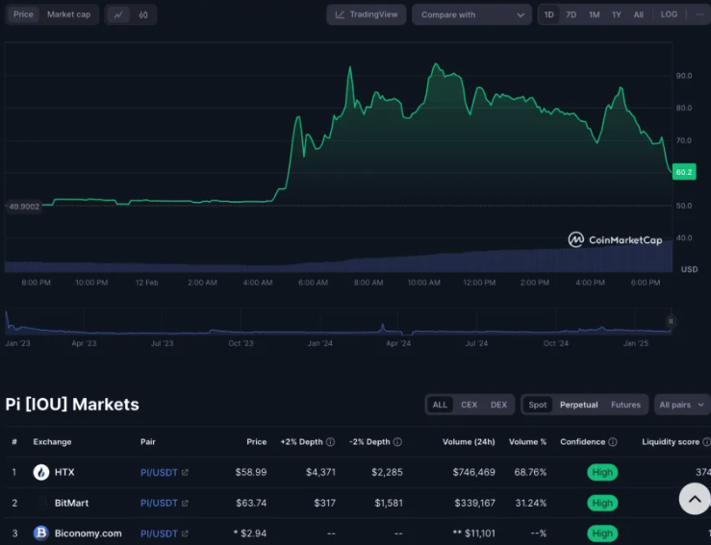Click Biconomy volume $11,101

click(474, 533)
